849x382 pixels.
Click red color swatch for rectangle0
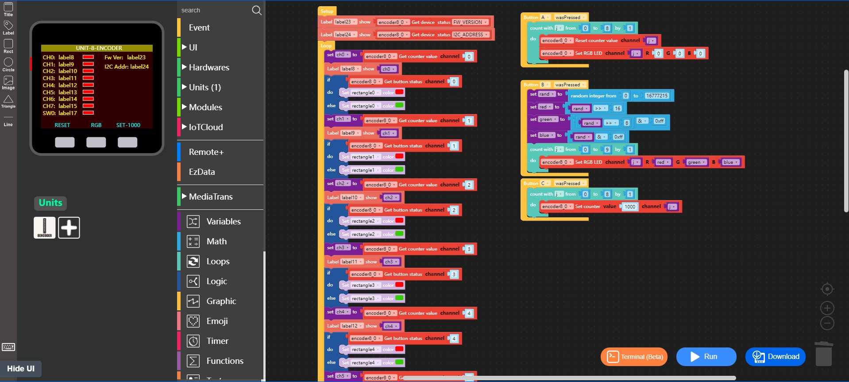coord(399,92)
